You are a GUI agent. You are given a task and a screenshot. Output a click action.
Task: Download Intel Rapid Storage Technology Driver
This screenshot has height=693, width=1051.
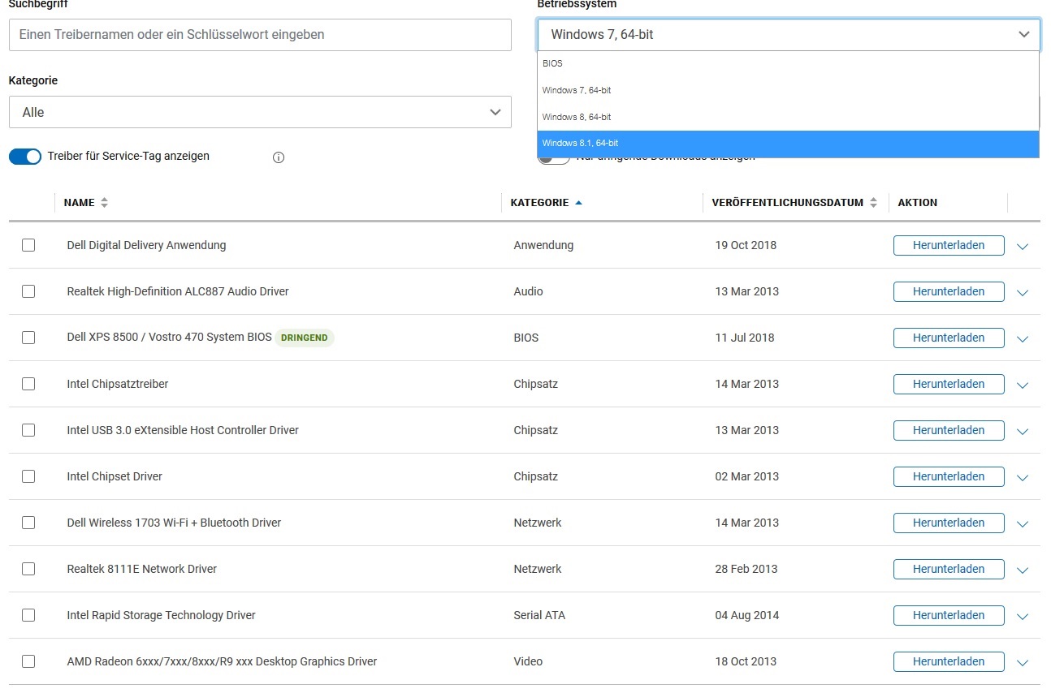949,615
